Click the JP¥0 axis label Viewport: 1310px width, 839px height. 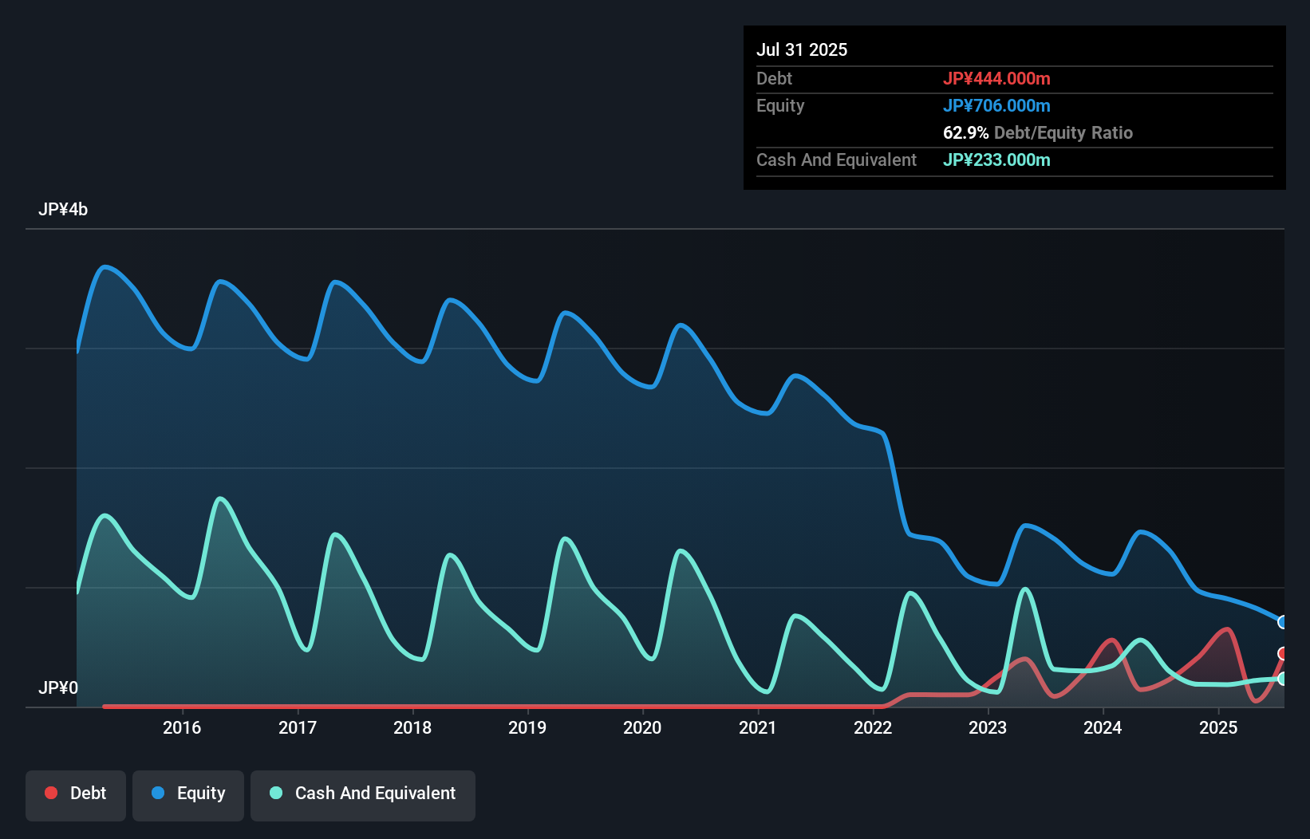(59, 688)
